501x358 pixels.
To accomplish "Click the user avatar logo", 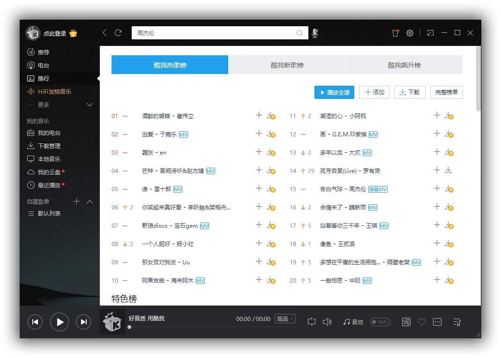I will (x=33, y=33).
